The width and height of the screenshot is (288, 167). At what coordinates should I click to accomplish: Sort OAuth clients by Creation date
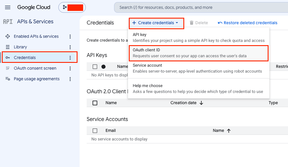(x=183, y=103)
